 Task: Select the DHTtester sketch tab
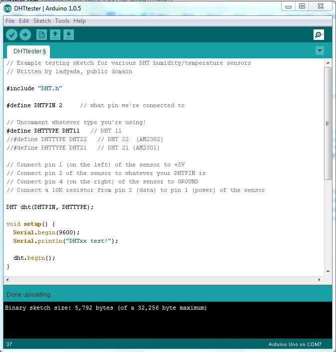[x=28, y=52]
